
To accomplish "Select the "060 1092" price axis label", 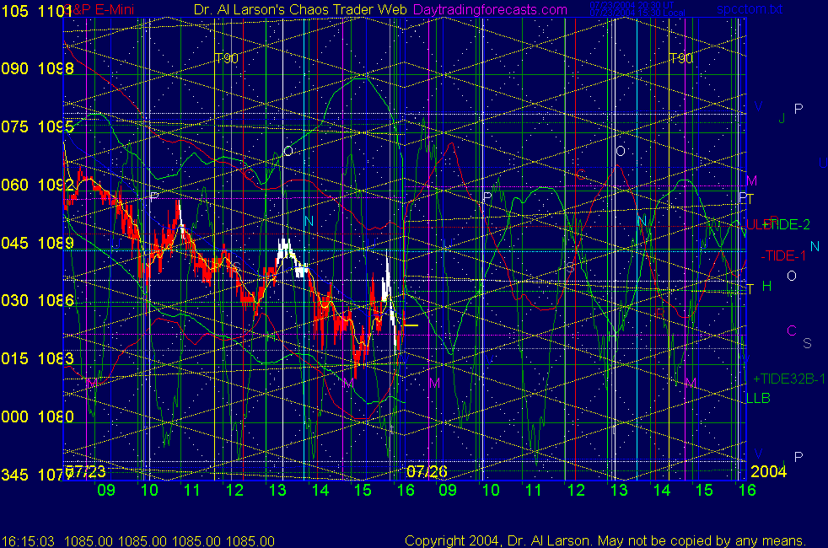I will (37, 185).
